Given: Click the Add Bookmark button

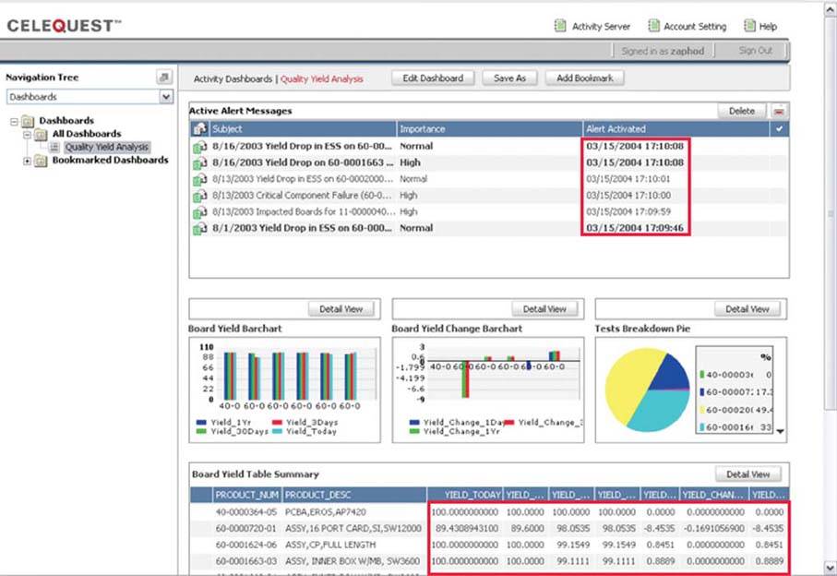Looking at the screenshot, I should click(584, 78).
